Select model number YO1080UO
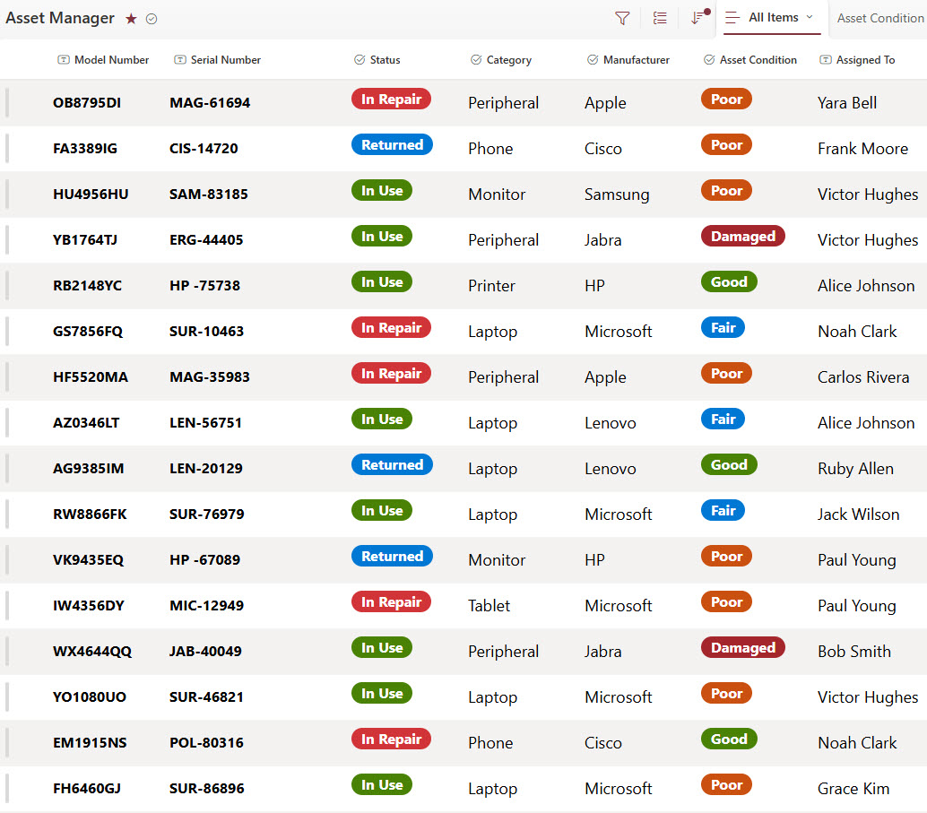 click(x=90, y=697)
